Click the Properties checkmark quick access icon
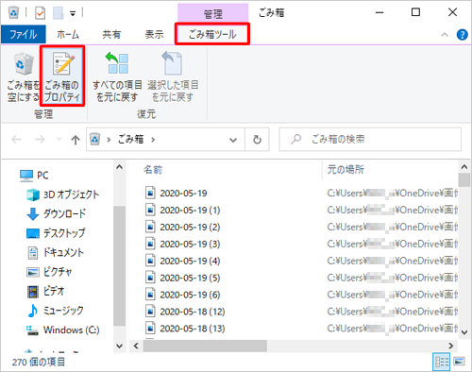472x372 pixels. pyautogui.click(x=40, y=13)
